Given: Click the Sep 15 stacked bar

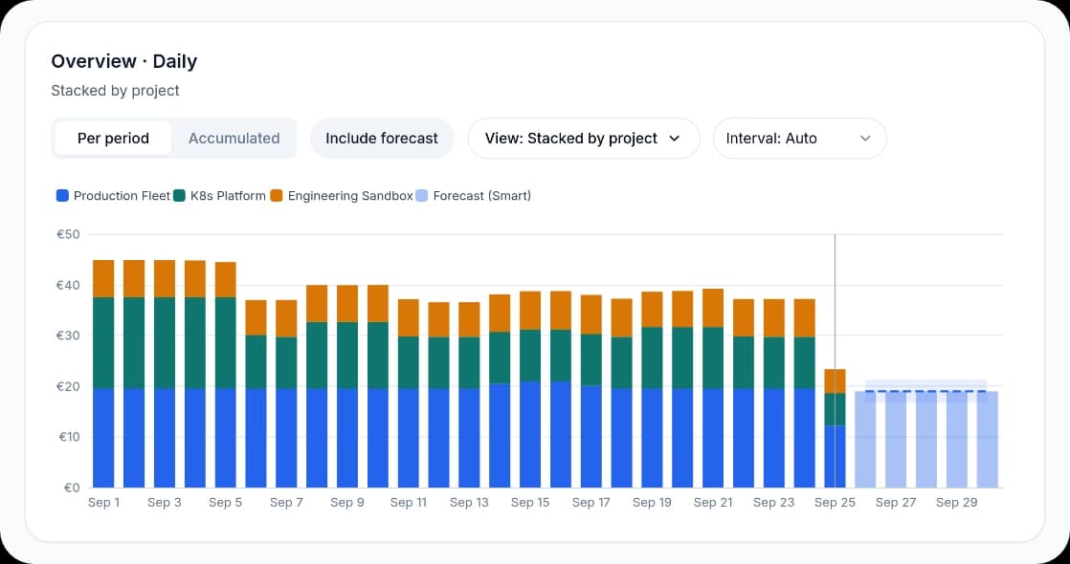Looking at the screenshot, I should [x=530, y=389].
